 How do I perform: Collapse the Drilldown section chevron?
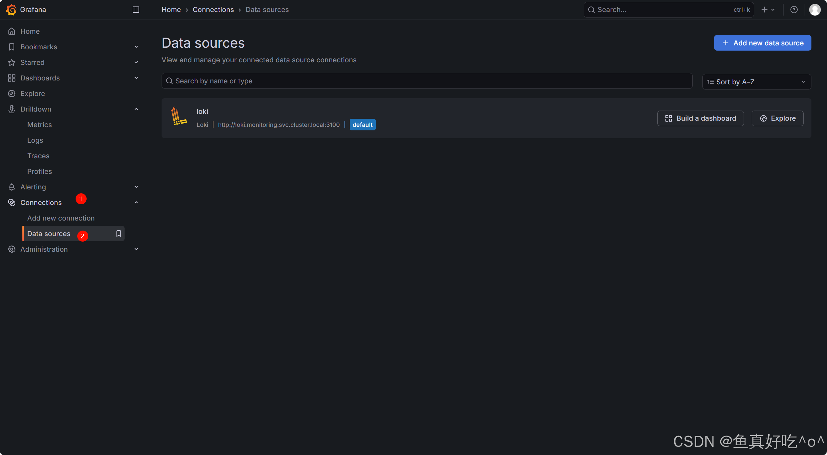pos(136,109)
